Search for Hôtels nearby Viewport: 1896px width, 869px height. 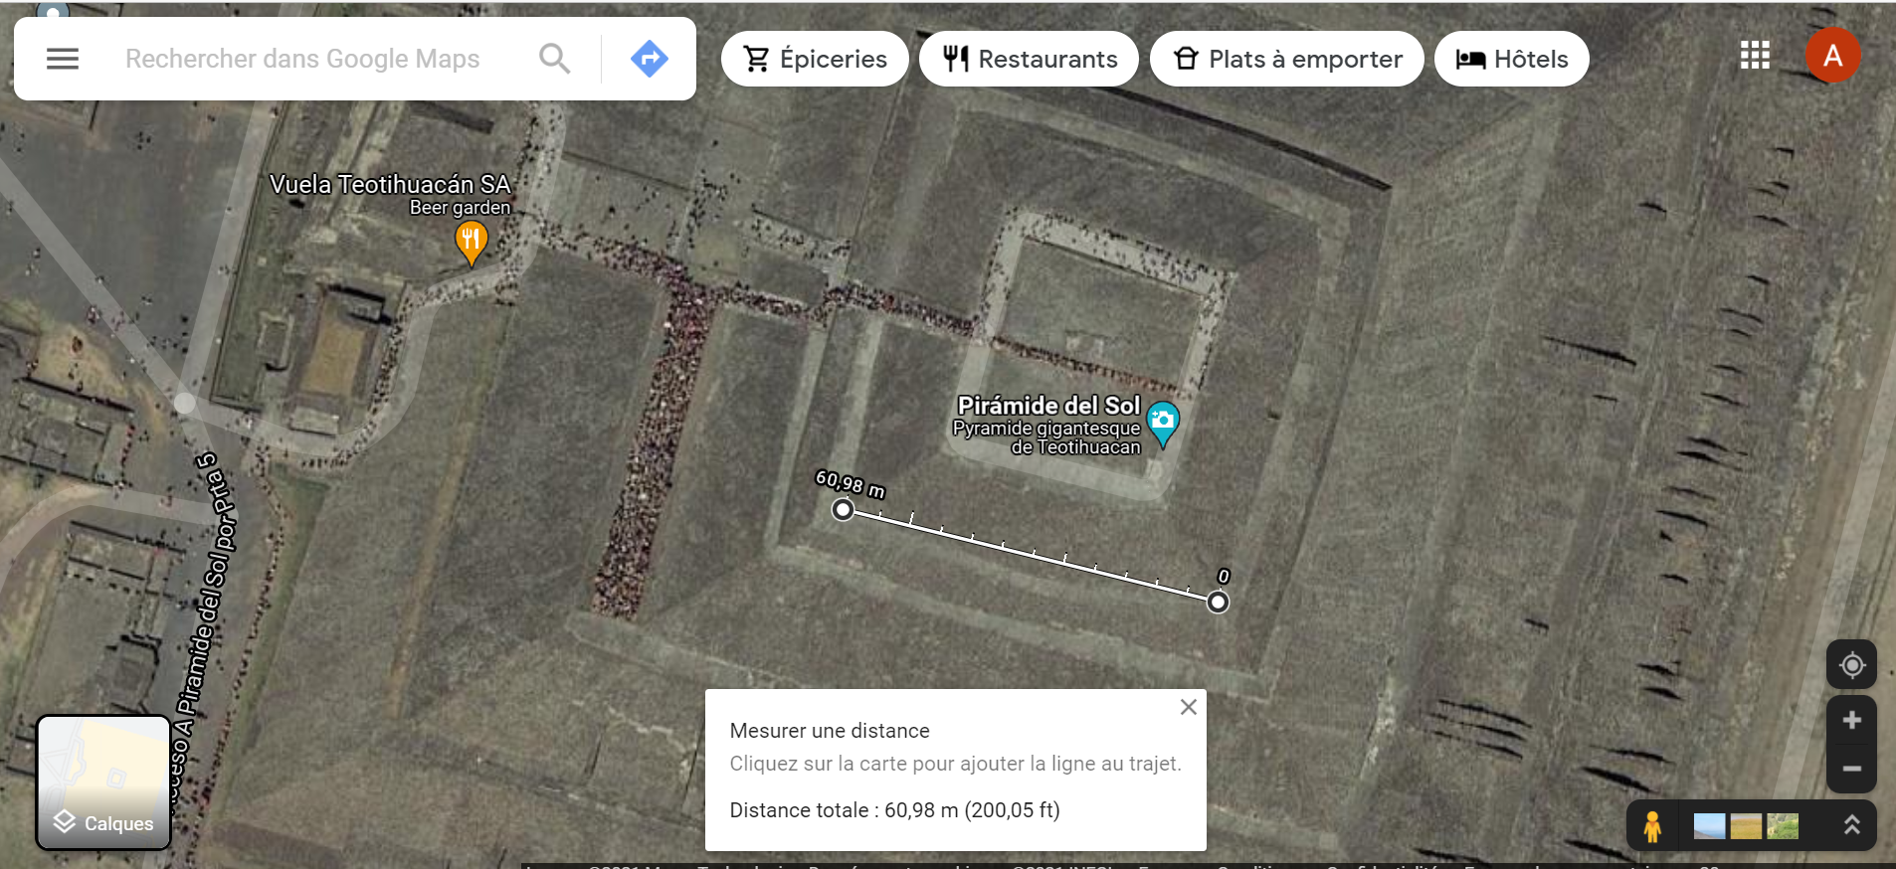tap(1511, 59)
